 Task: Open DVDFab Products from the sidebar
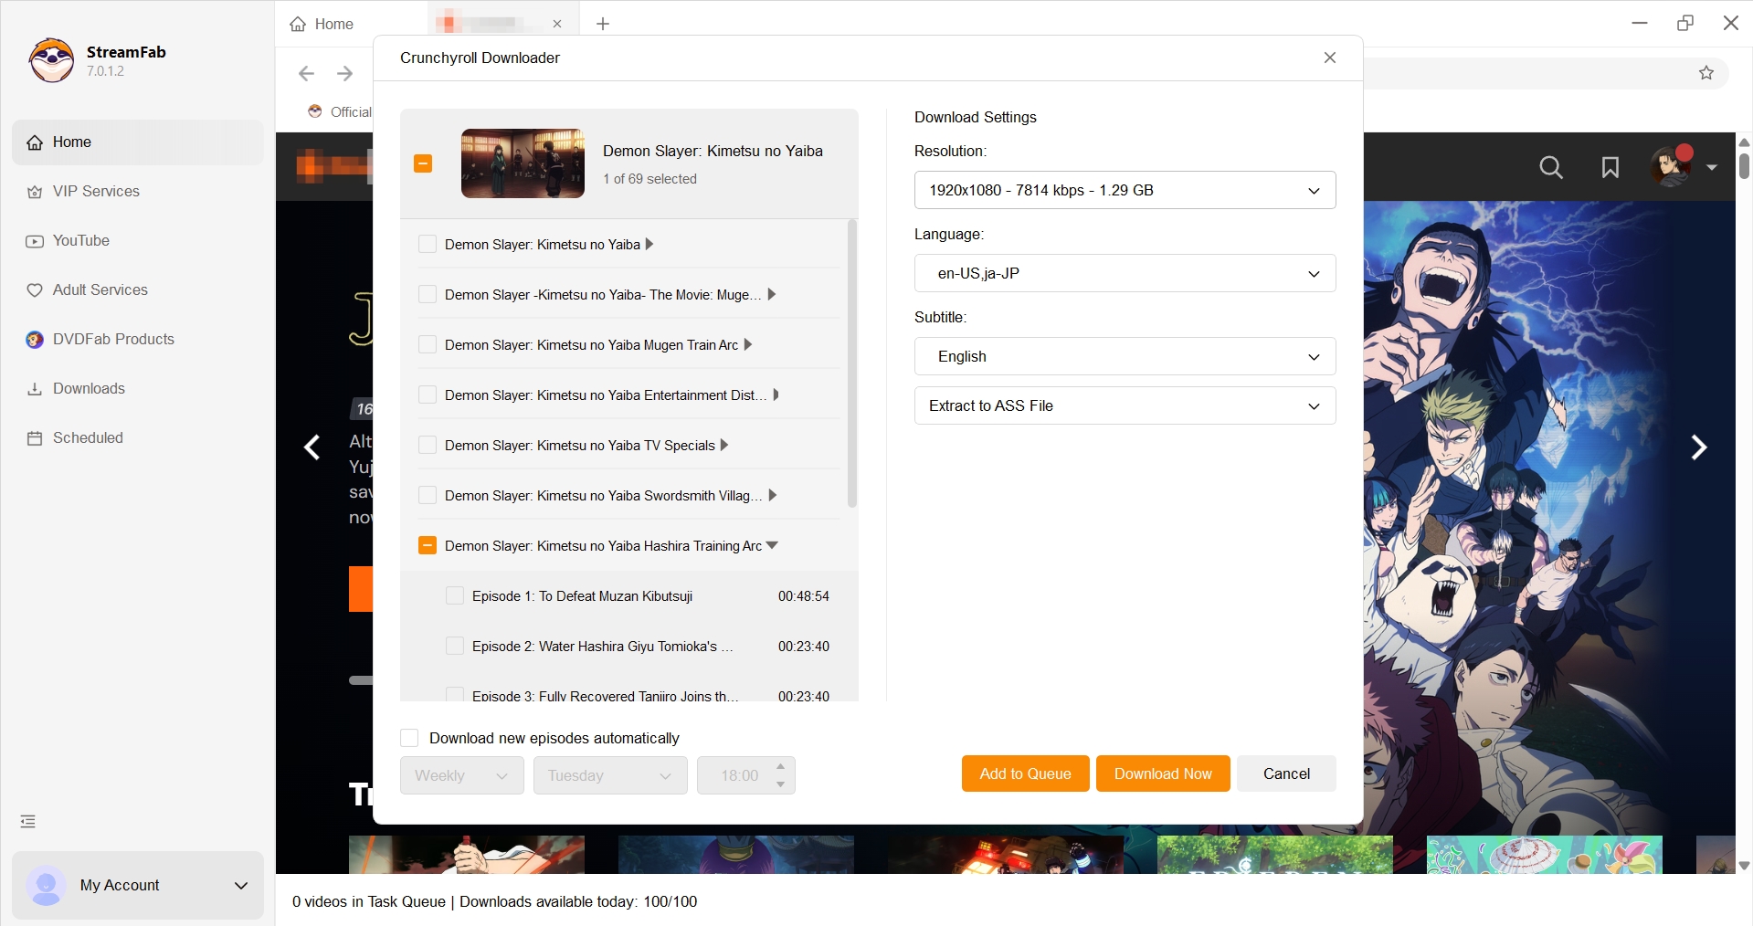point(112,339)
